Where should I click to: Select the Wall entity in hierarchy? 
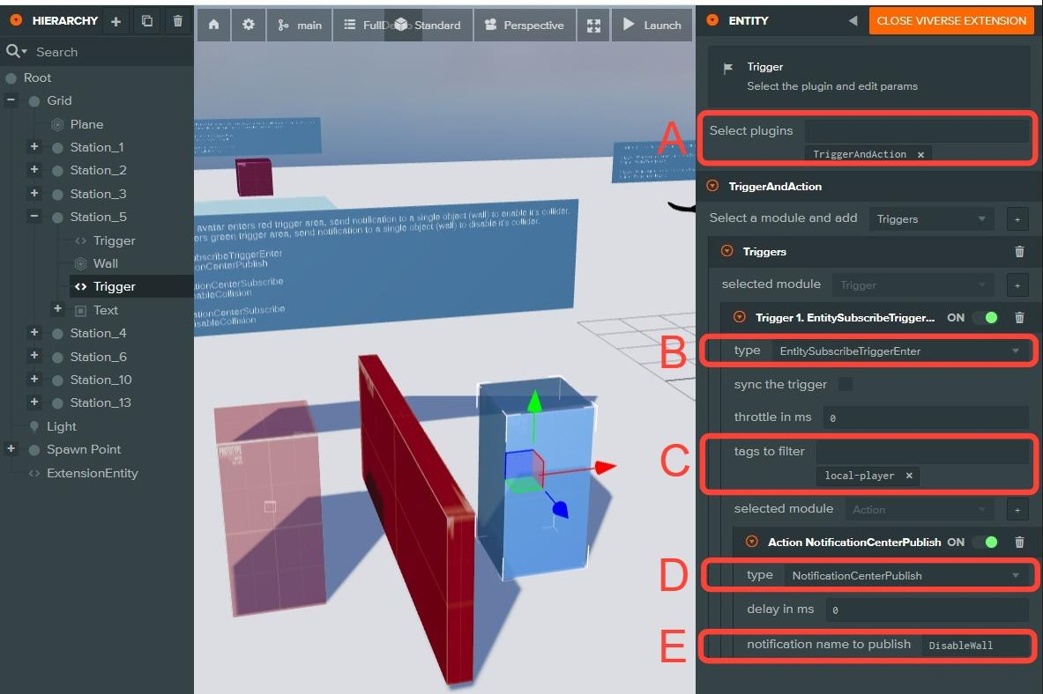[105, 263]
